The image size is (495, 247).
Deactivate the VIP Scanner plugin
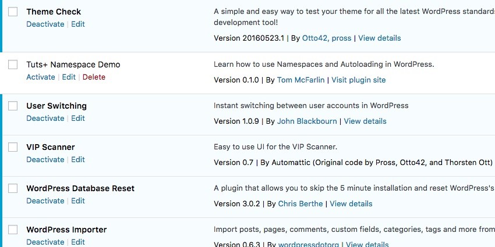pyautogui.click(x=45, y=160)
